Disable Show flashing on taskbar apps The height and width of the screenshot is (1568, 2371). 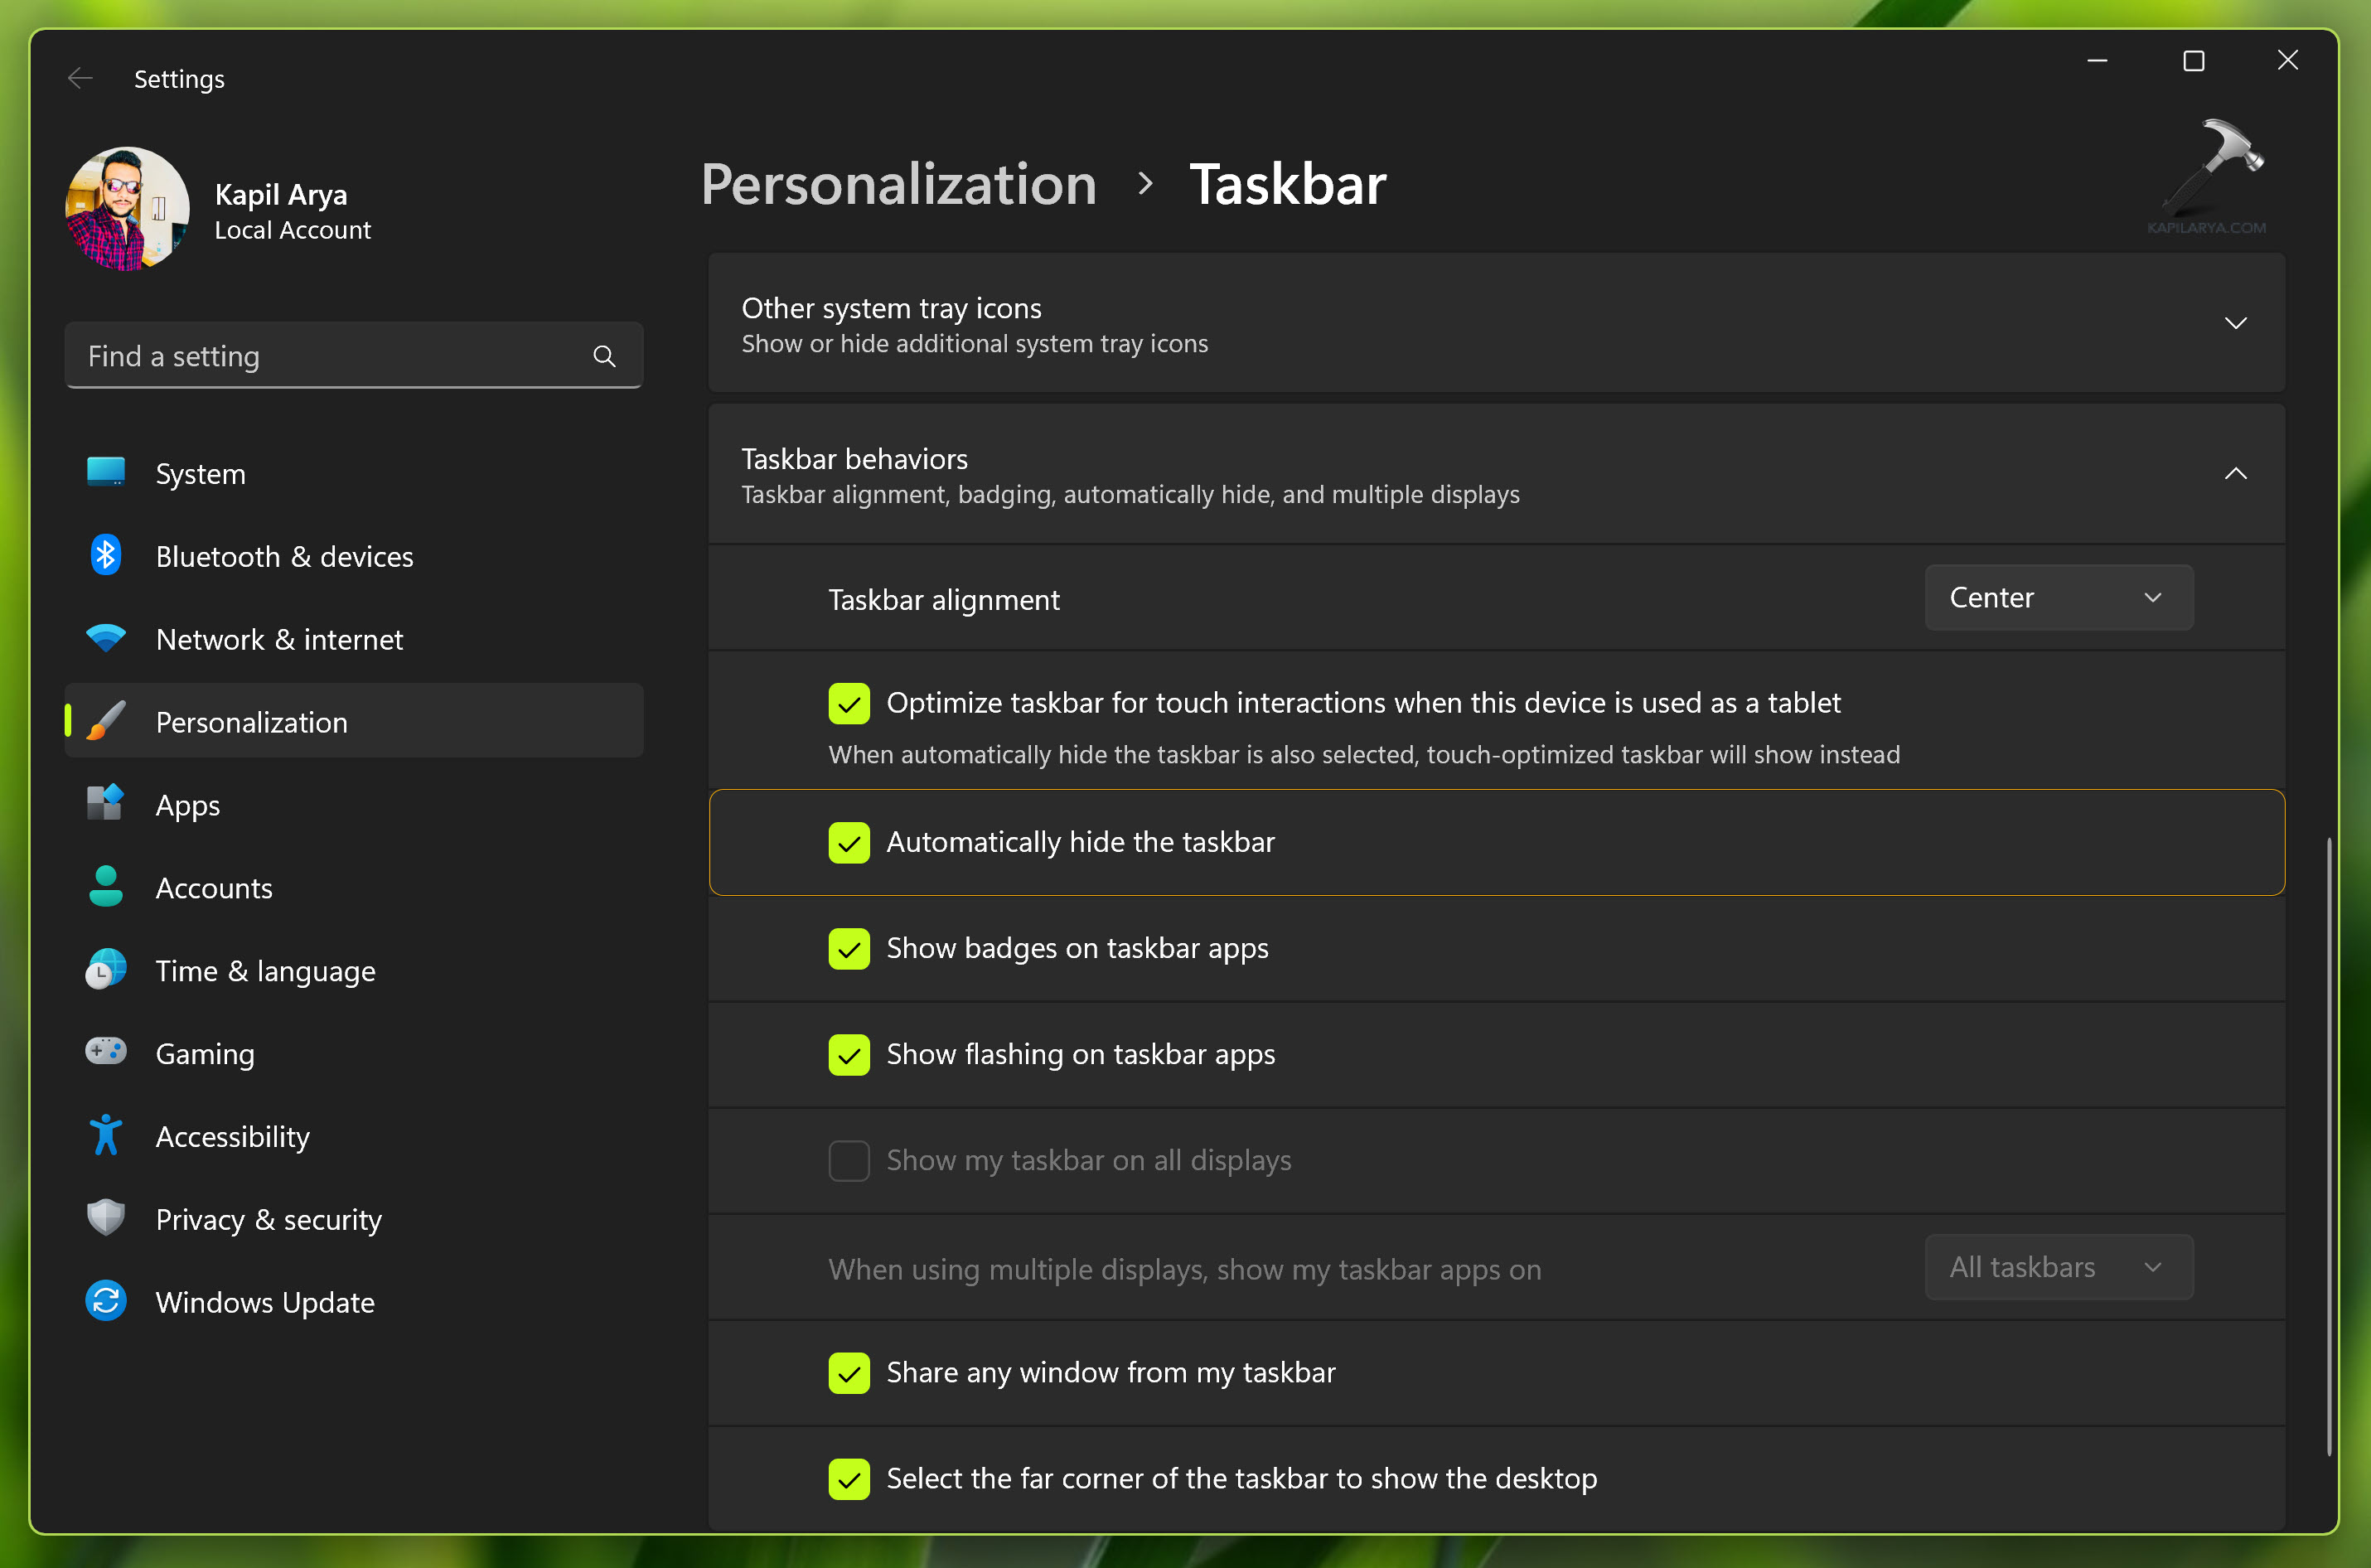(x=849, y=1055)
